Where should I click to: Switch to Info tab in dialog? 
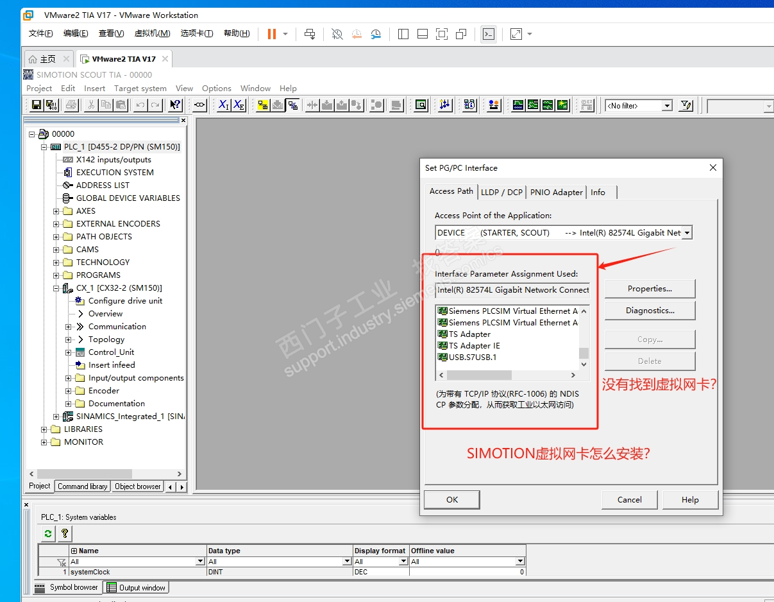[x=598, y=192]
